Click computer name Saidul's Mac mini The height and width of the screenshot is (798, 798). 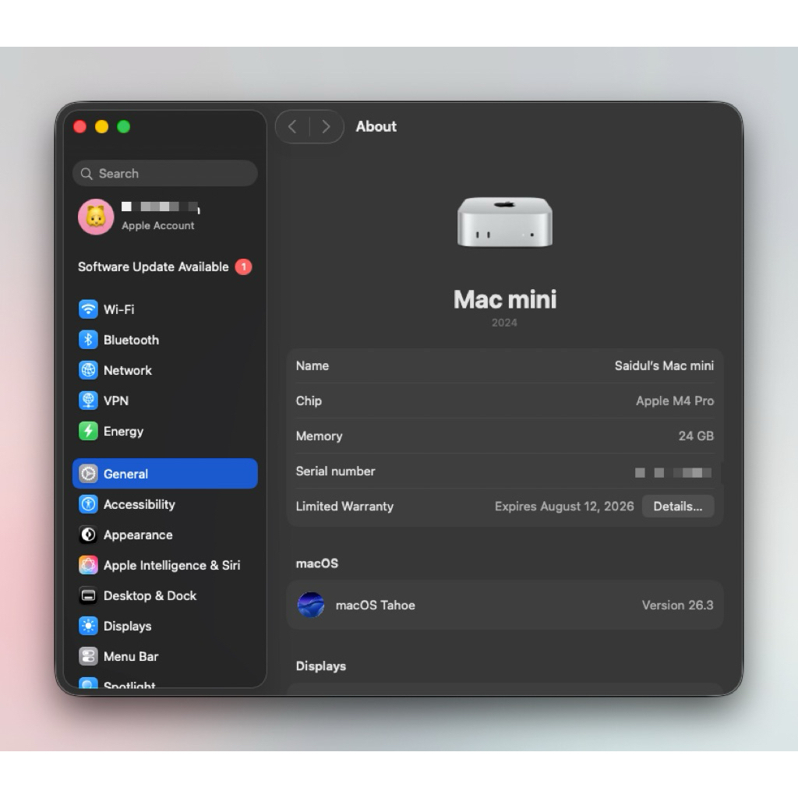pyautogui.click(x=664, y=366)
